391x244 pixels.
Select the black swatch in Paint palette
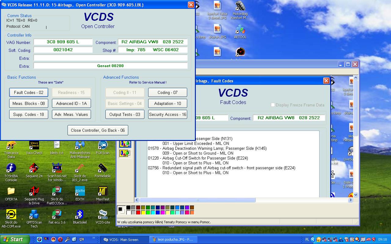pyautogui.click(x=128, y=208)
